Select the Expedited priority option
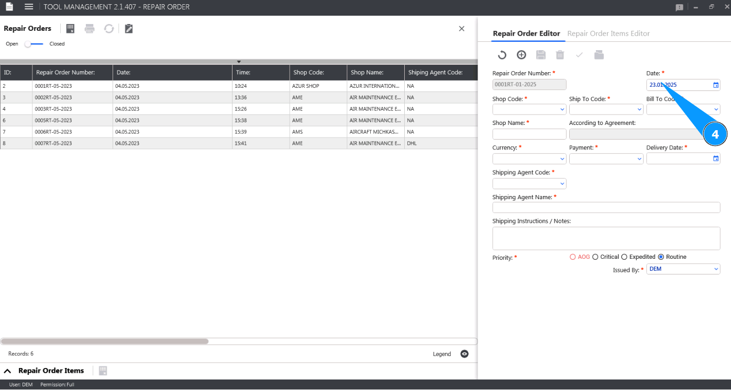Screen dimensions: 731x390 pos(624,257)
